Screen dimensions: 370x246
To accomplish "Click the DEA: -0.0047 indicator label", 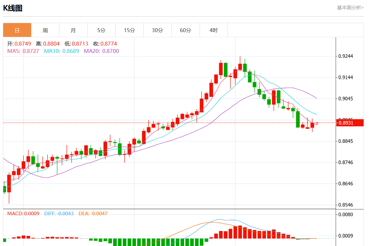I will click(x=93, y=214).
